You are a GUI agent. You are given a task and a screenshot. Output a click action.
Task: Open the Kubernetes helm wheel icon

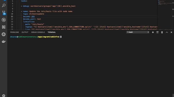coord(4,34)
